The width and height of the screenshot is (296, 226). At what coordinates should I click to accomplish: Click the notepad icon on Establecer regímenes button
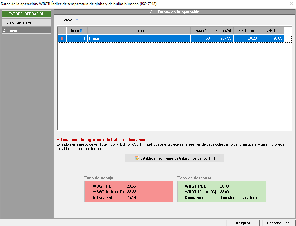(x=137, y=158)
